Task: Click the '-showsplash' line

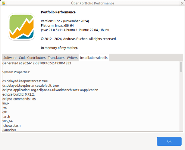Action: click(x=11, y=126)
